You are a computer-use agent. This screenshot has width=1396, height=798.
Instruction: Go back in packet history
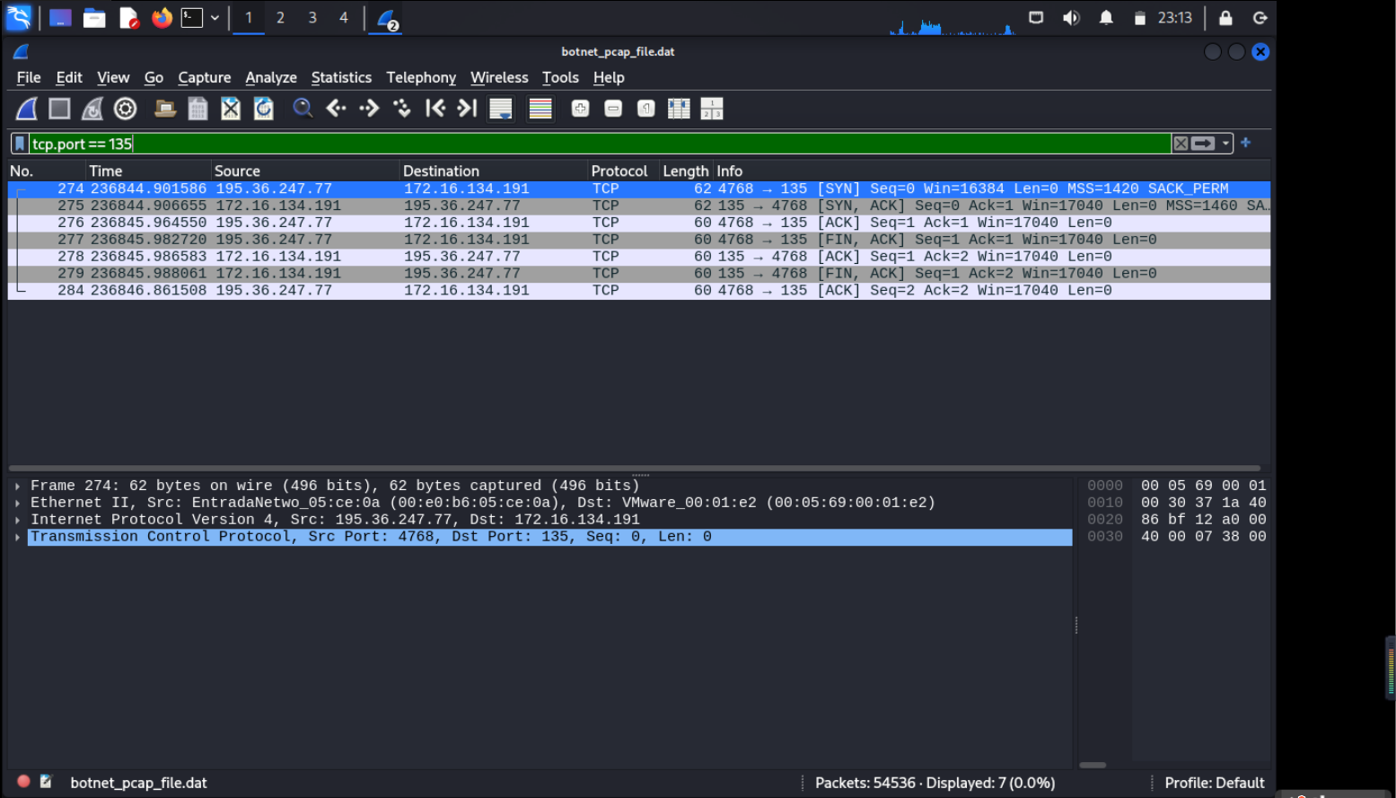(x=336, y=109)
